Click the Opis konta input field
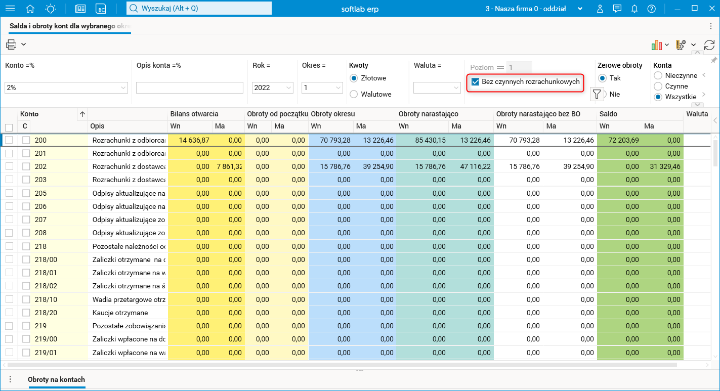This screenshot has width=720, height=391. click(190, 88)
